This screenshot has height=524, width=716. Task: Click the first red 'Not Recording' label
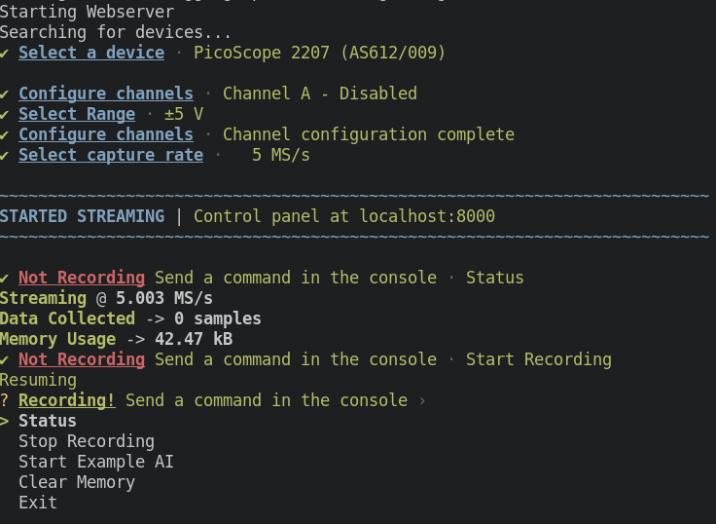[81, 278]
